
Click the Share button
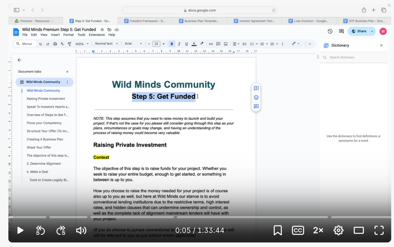[359, 31]
